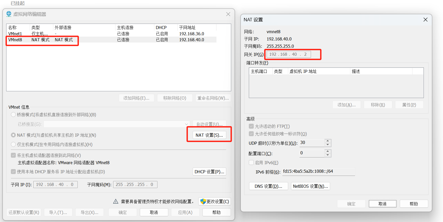Select the VMnet8 network row
443x222 pixels.
[111, 40]
